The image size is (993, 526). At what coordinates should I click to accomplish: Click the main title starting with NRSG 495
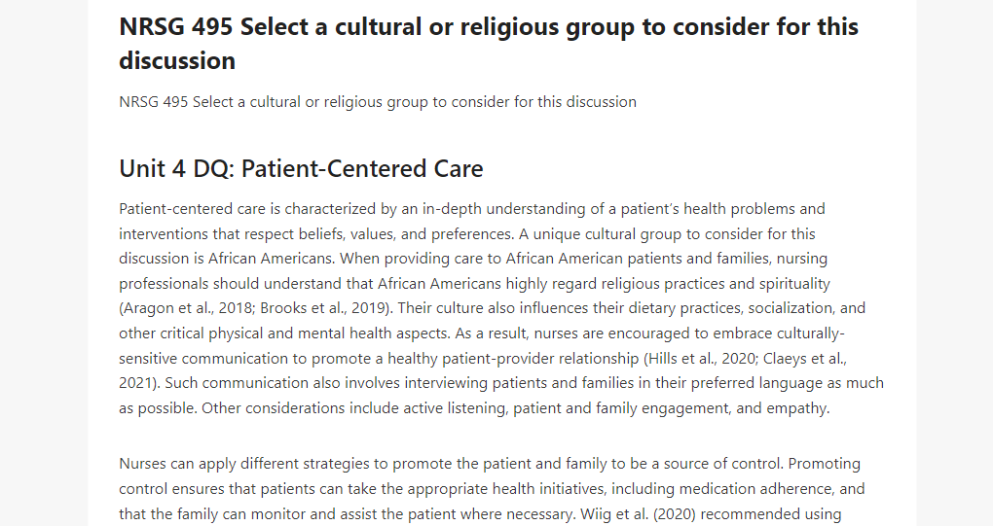[x=489, y=44]
